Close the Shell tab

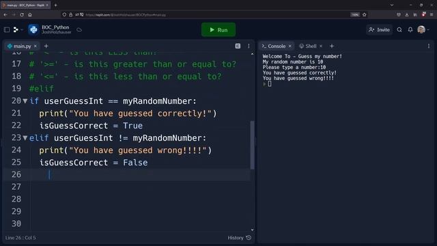(321, 46)
